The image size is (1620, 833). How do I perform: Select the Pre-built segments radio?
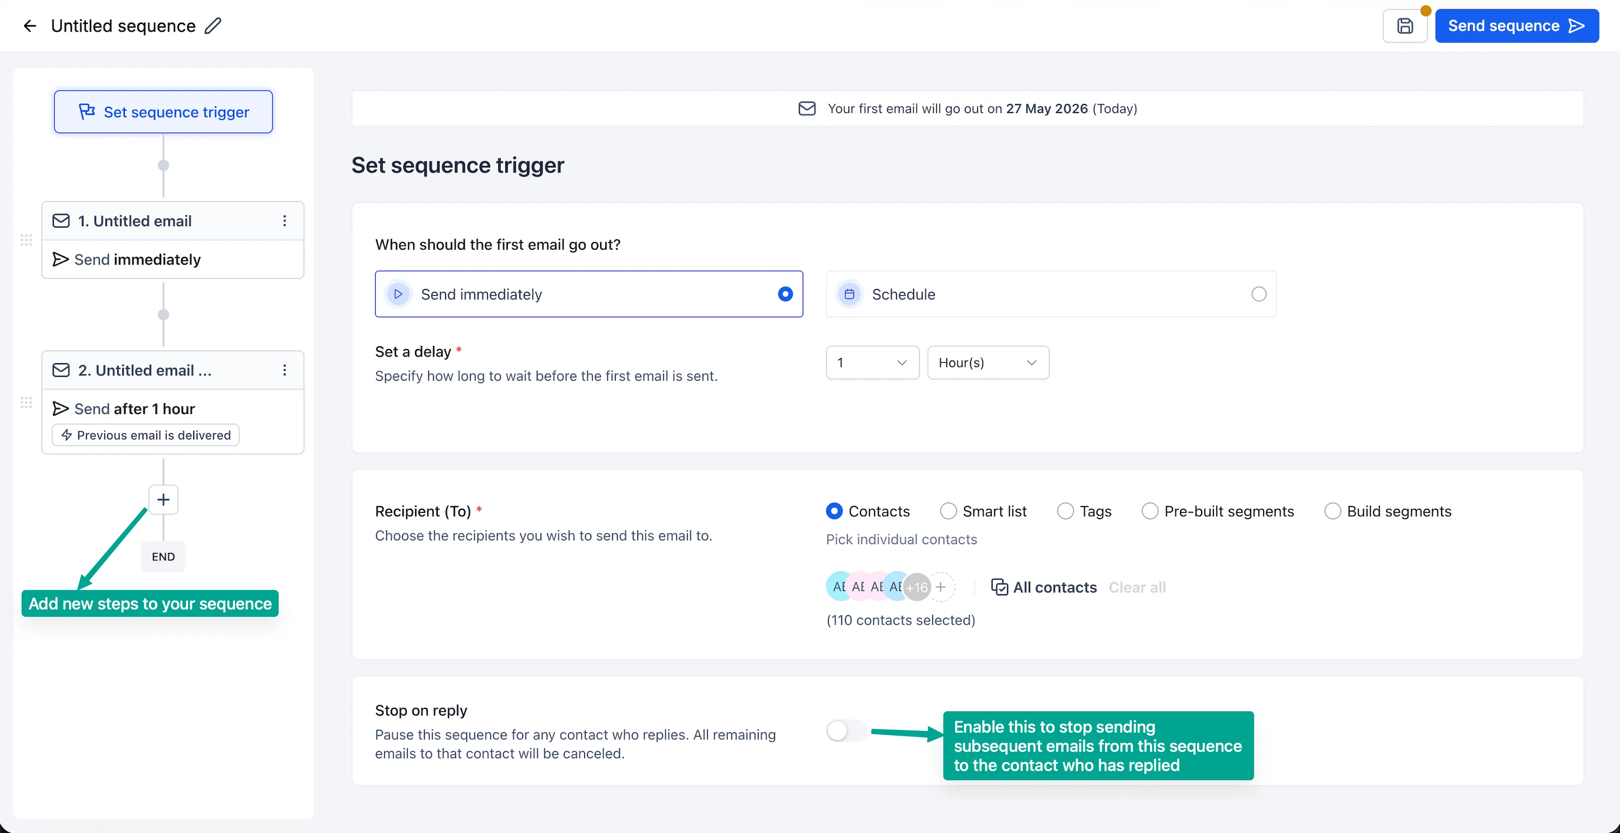(x=1150, y=511)
